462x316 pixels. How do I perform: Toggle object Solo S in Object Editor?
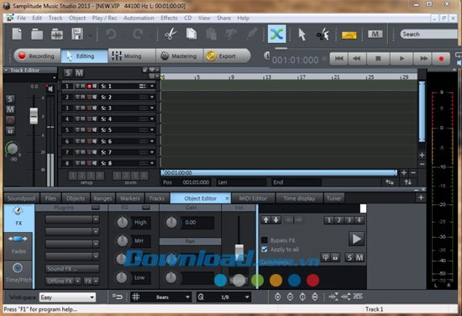point(349,258)
